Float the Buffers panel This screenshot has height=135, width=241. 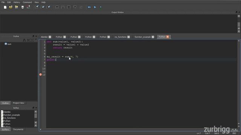(x=34, y=108)
